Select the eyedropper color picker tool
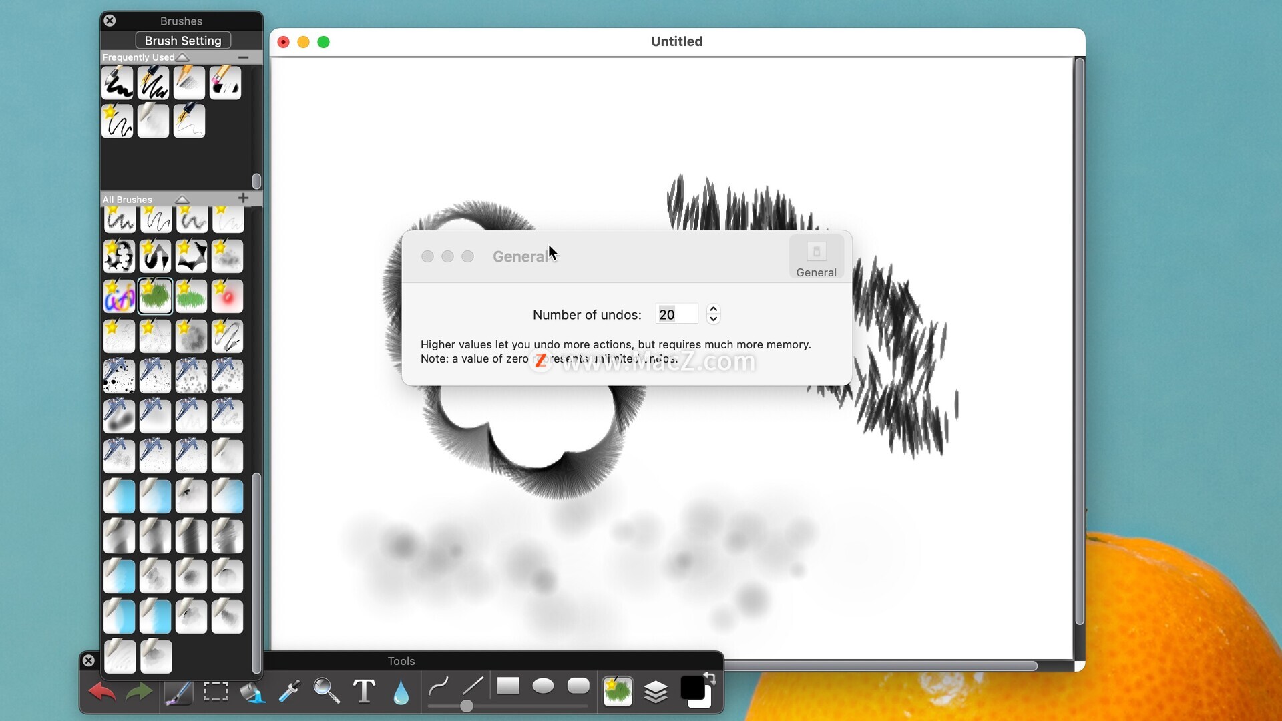 (289, 692)
